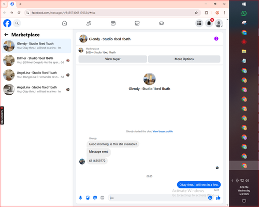Open the GIF picker icon
Screen dimensions: 259x207
[102, 198]
